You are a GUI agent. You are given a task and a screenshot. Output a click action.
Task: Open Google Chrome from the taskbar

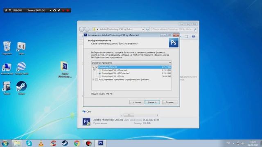coord(77,143)
